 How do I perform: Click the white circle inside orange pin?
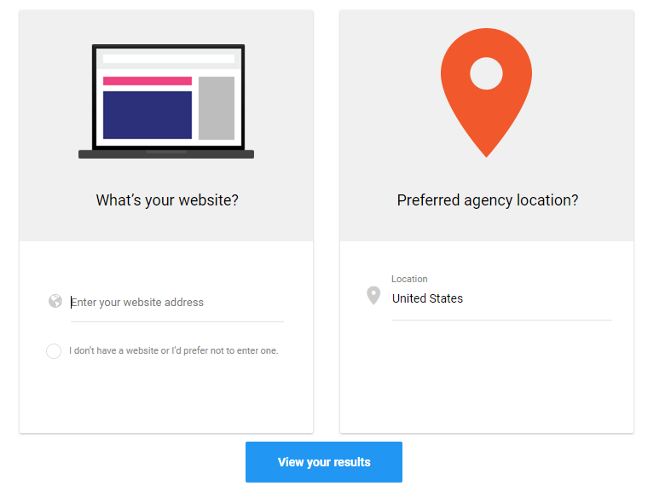[487, 73]
